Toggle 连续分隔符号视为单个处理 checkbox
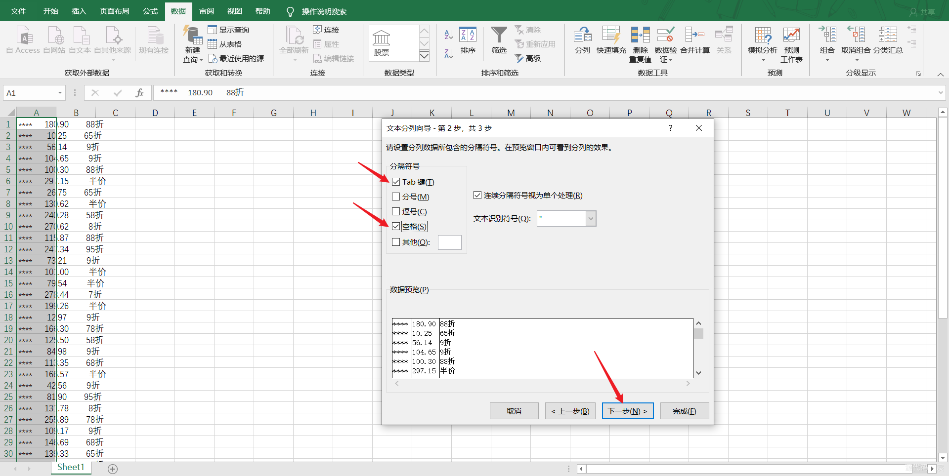The width and height of the screenshot is (949, 476). click(x=477, y=196)
